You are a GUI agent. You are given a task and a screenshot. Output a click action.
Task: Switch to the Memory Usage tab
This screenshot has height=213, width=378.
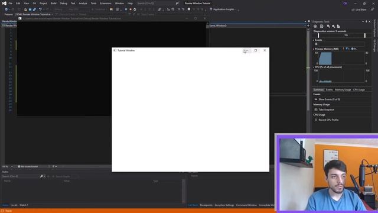point(343,89)
